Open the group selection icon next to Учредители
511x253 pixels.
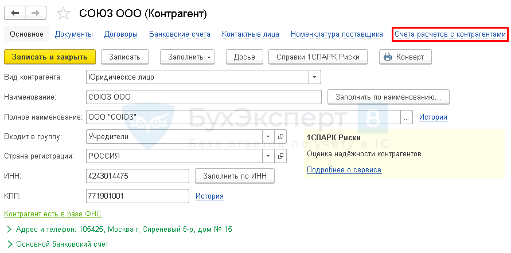[280, 137]
